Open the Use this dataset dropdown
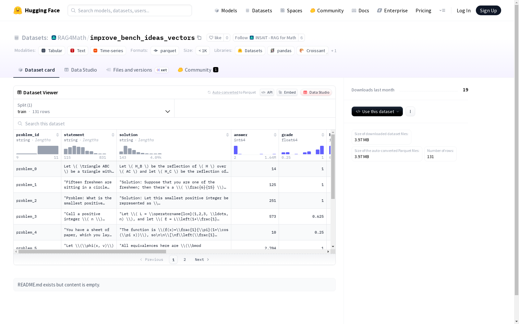Screen dimensions: 519x324 pos(377,111)
